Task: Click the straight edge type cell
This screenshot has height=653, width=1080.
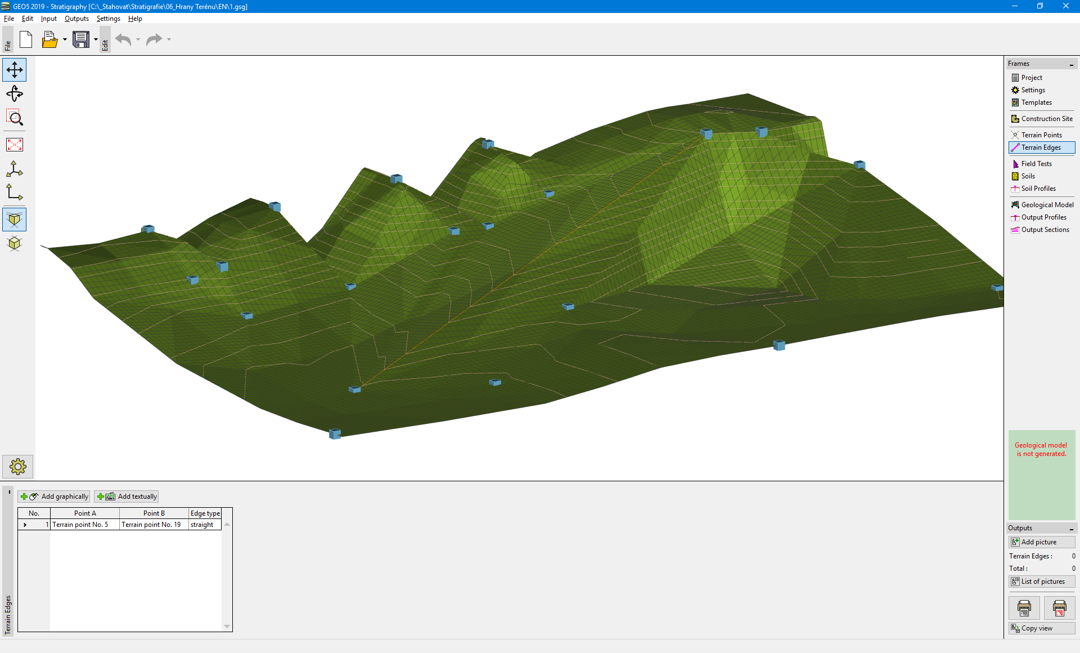Action: coord(205,525)
